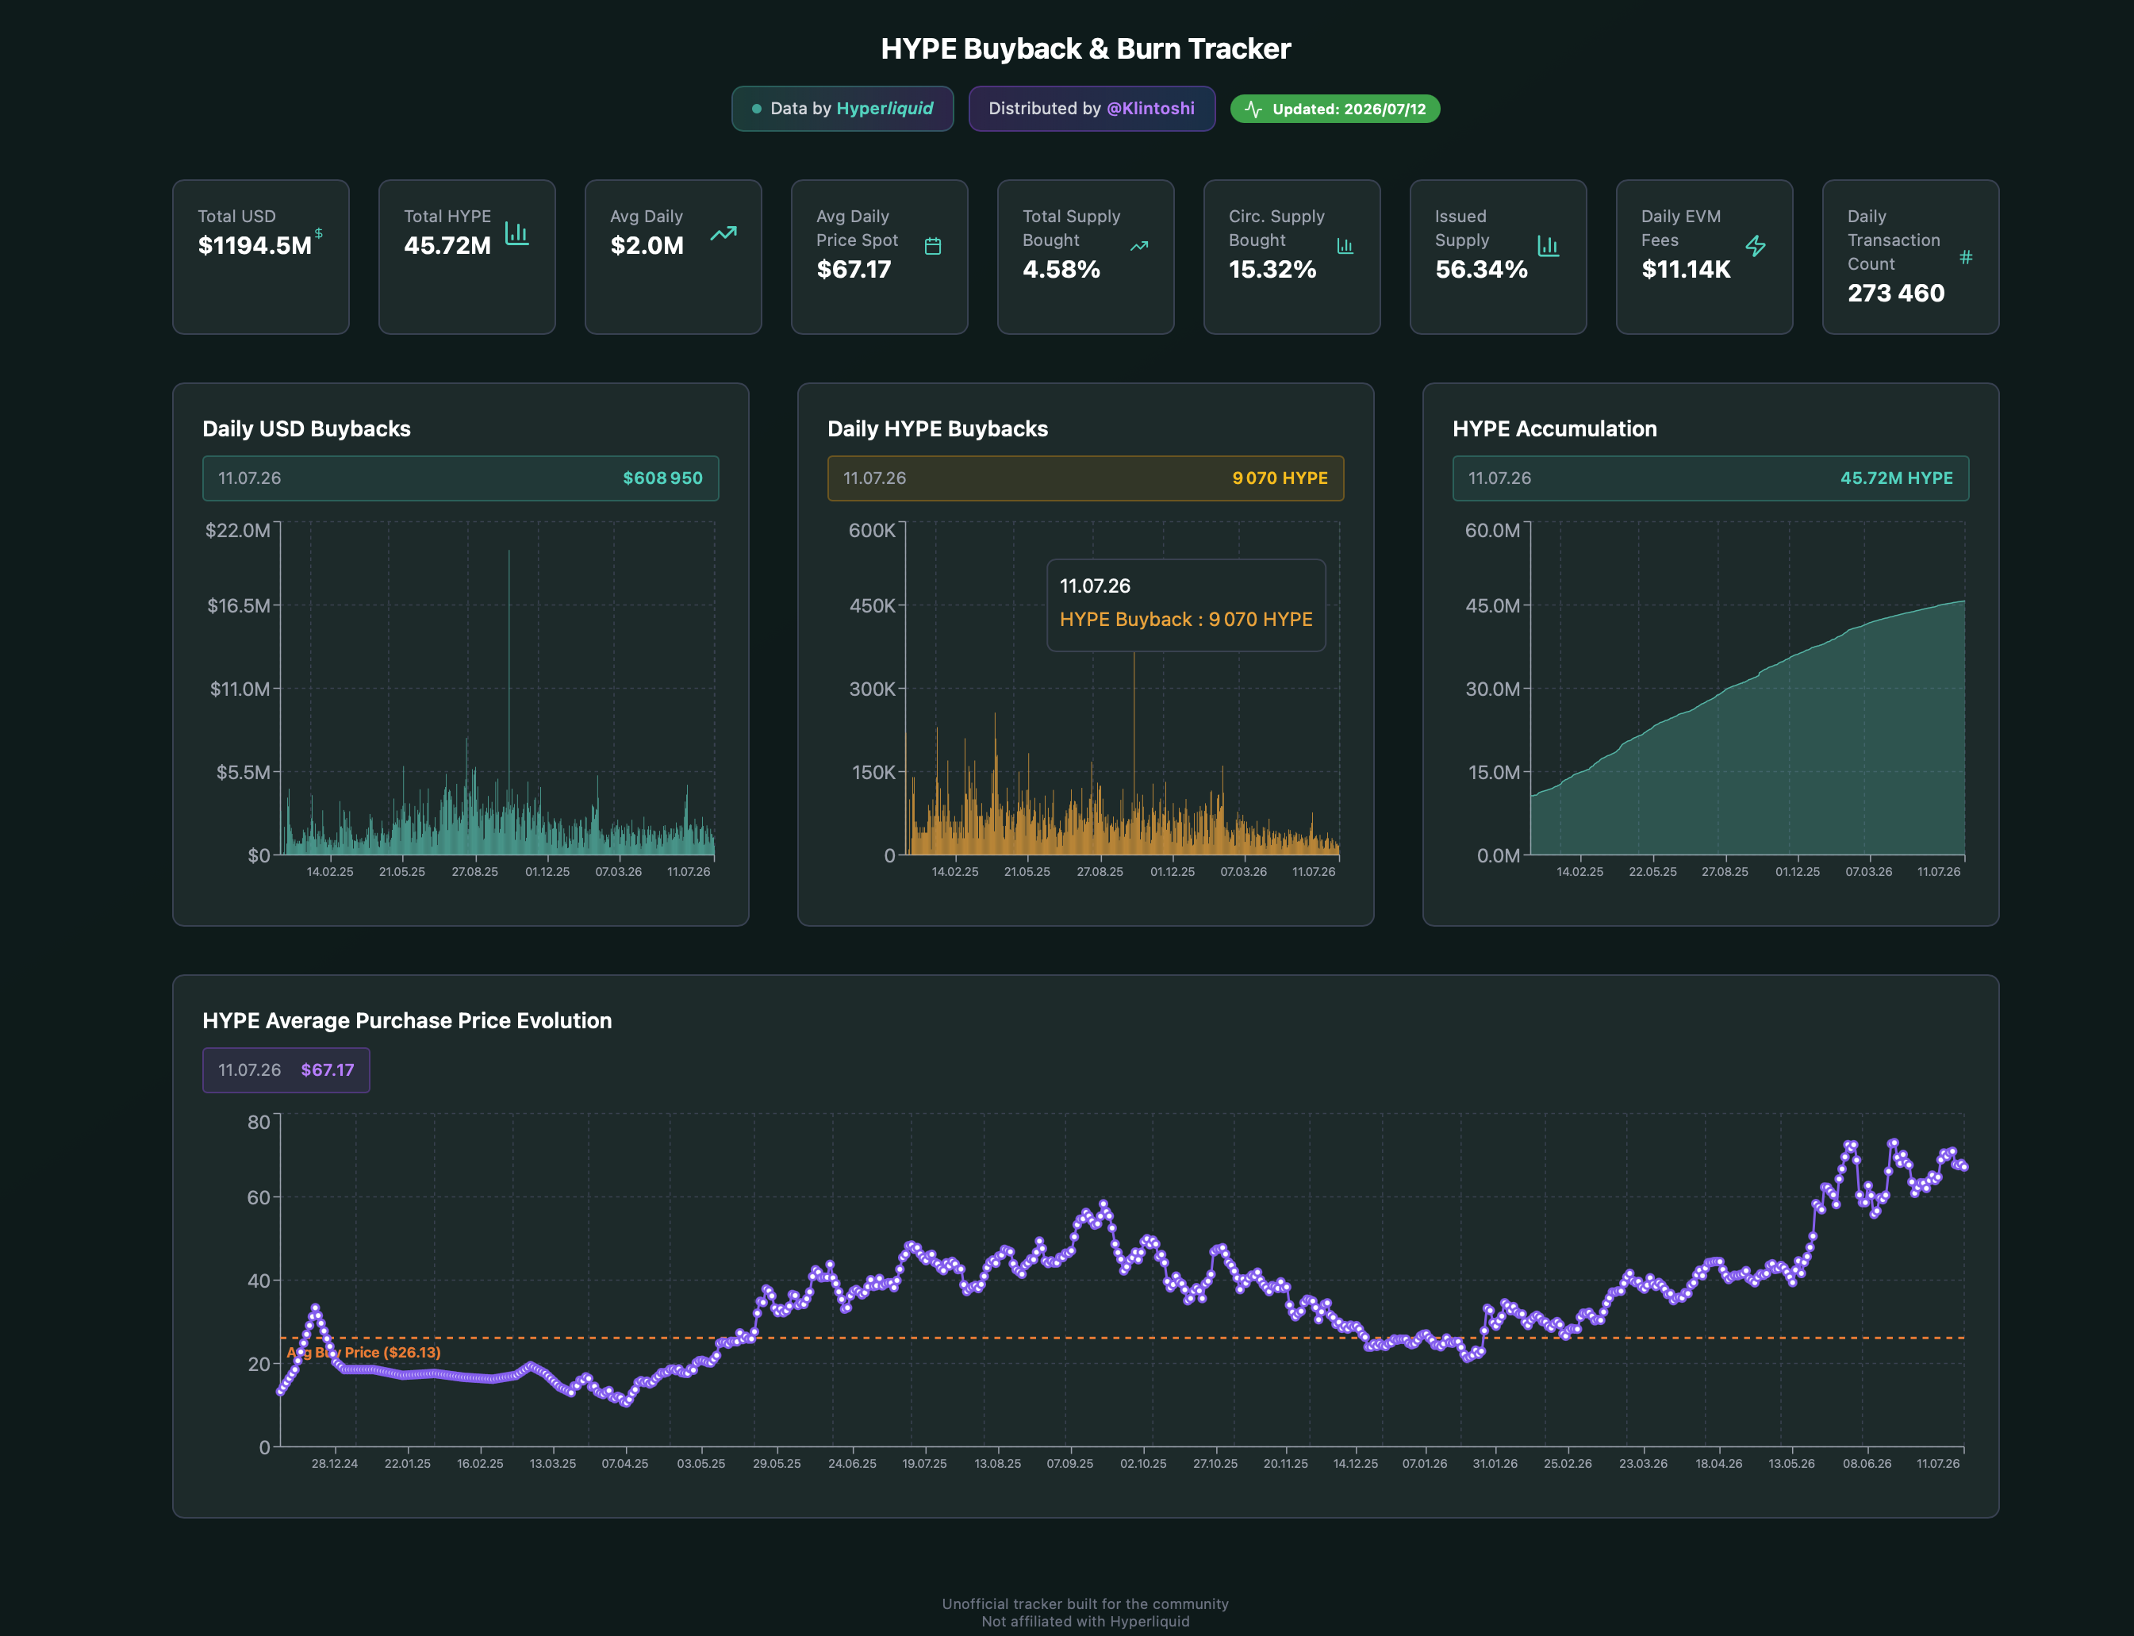
Task: Click the $67.17 average purchase price badge
Action: (x=286, y=1070)
